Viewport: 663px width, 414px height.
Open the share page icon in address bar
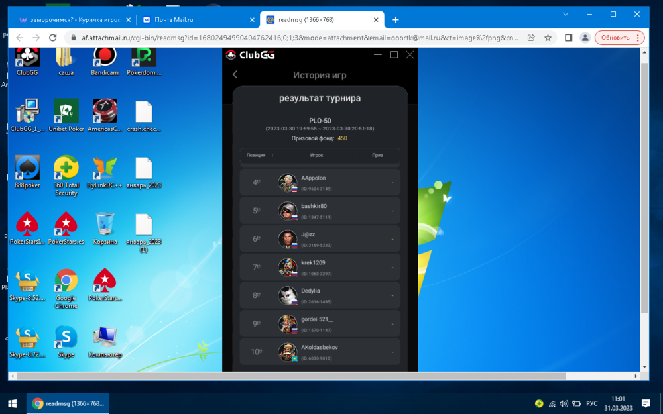532,38
